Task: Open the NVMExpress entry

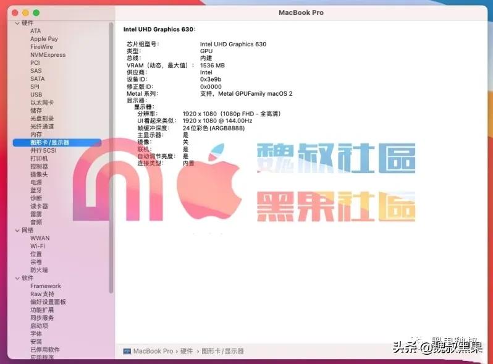Action: tap(48, 55)
